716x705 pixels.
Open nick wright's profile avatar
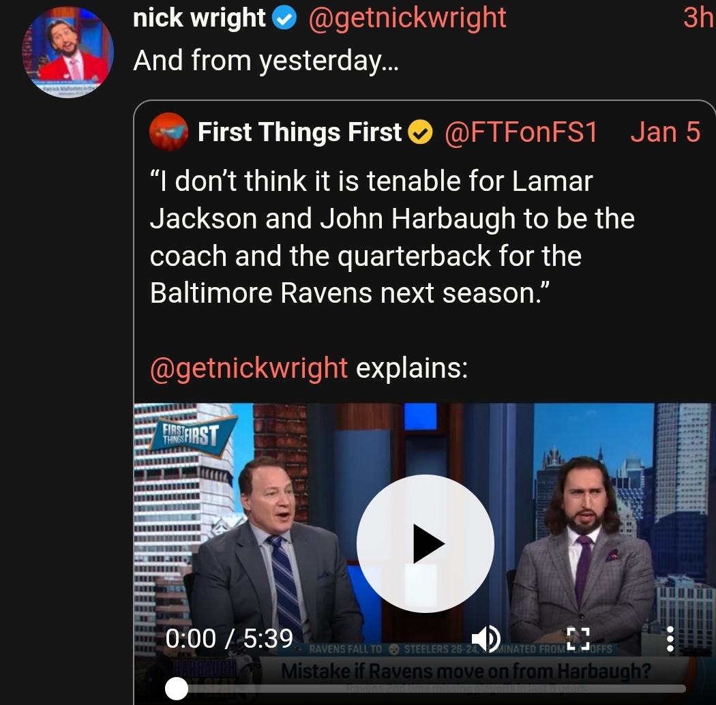(68, 52)
